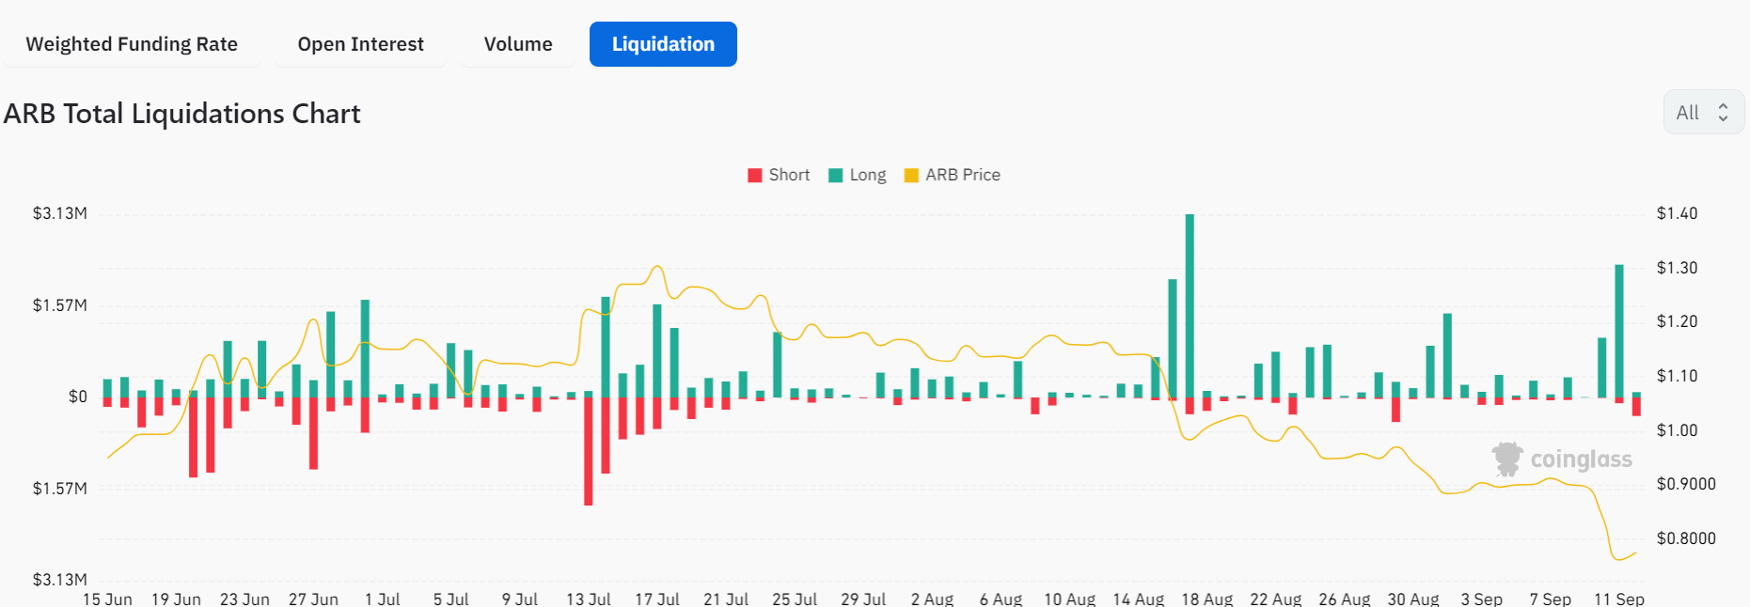Click the 18 Aug x-axis date label
Viewport: 1750px width, 607px height.
click(x=1207, y=599)
